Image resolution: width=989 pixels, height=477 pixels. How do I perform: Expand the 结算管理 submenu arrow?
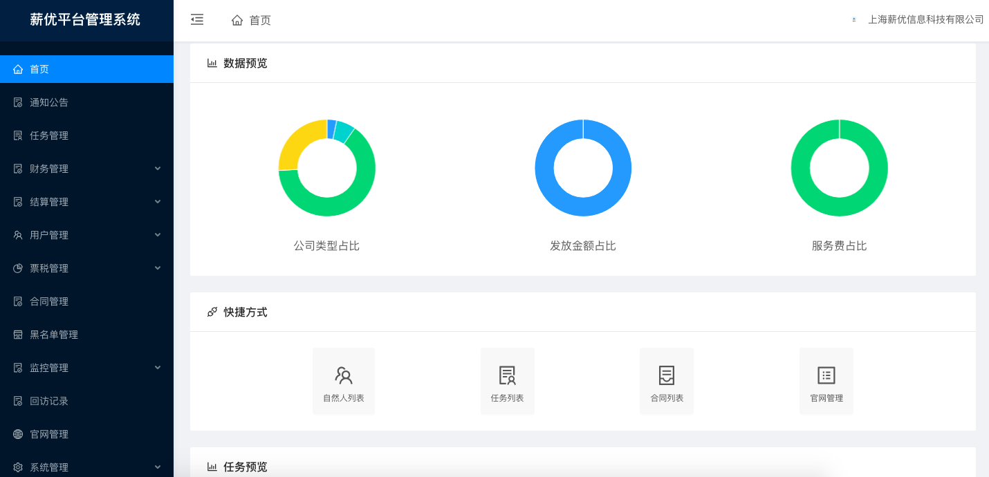point(158,202)
